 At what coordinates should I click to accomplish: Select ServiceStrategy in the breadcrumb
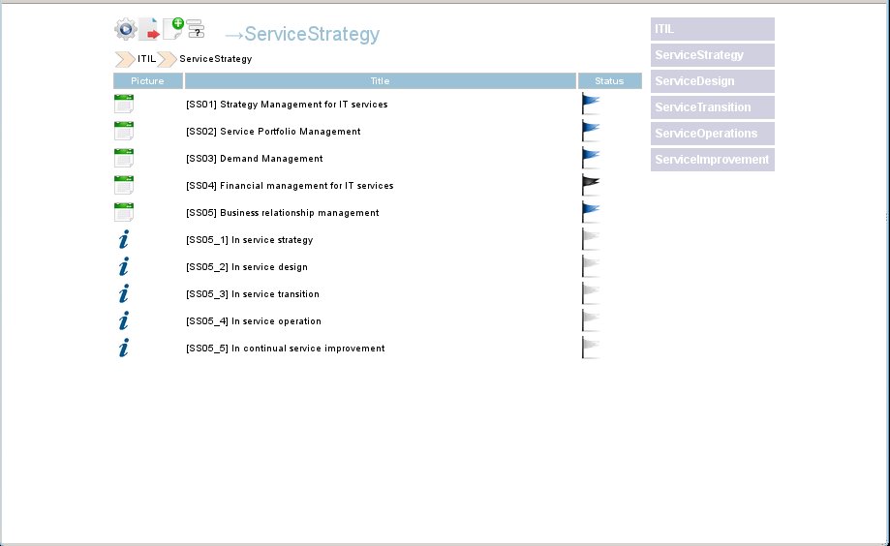click(x=216, y=59)
